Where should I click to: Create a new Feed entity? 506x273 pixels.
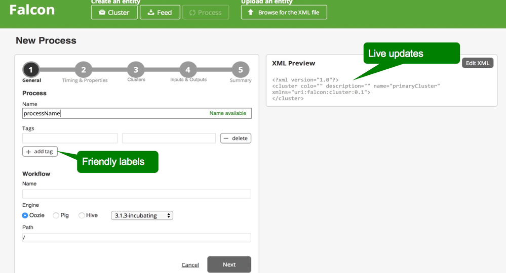point(160,12)
